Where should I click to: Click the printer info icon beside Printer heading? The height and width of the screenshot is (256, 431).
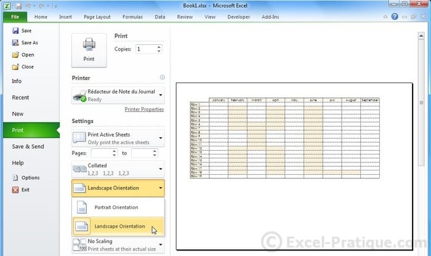click(x=162, y=78)
